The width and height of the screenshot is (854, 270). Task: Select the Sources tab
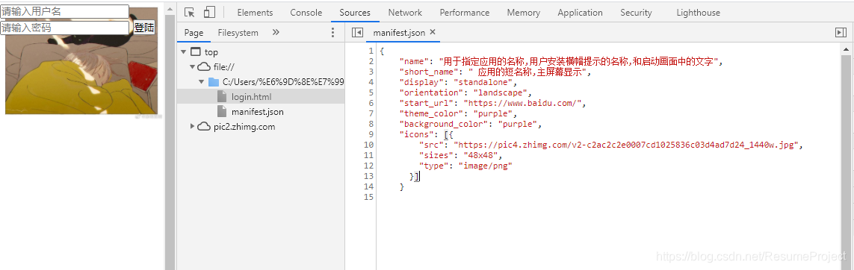355,13
